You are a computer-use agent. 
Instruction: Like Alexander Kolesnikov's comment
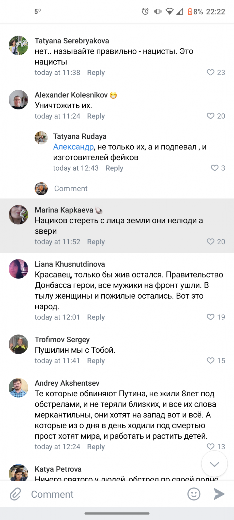tap(211, 116)
